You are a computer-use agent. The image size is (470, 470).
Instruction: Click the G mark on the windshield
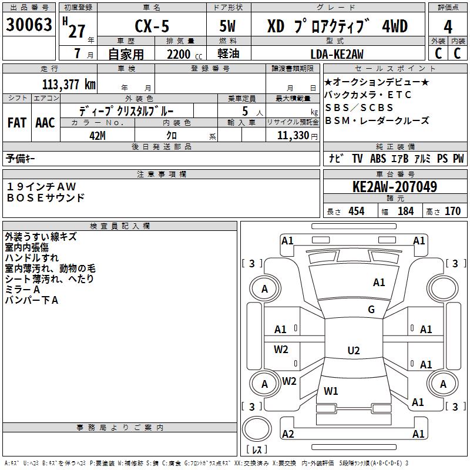click(x=371, y=309)
